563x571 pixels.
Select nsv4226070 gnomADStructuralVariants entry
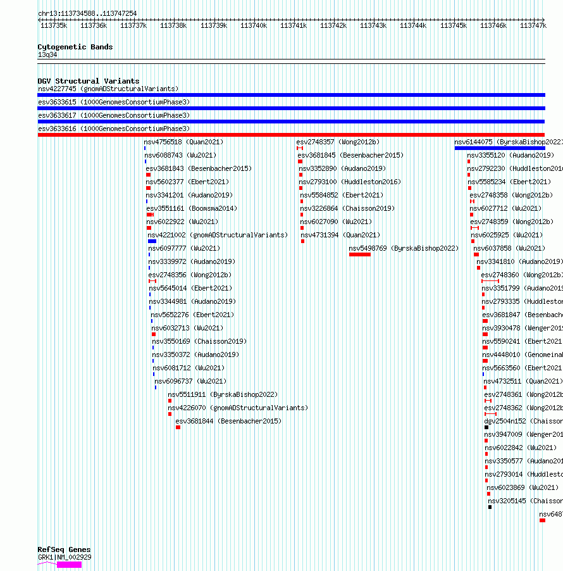pos(238,408)
